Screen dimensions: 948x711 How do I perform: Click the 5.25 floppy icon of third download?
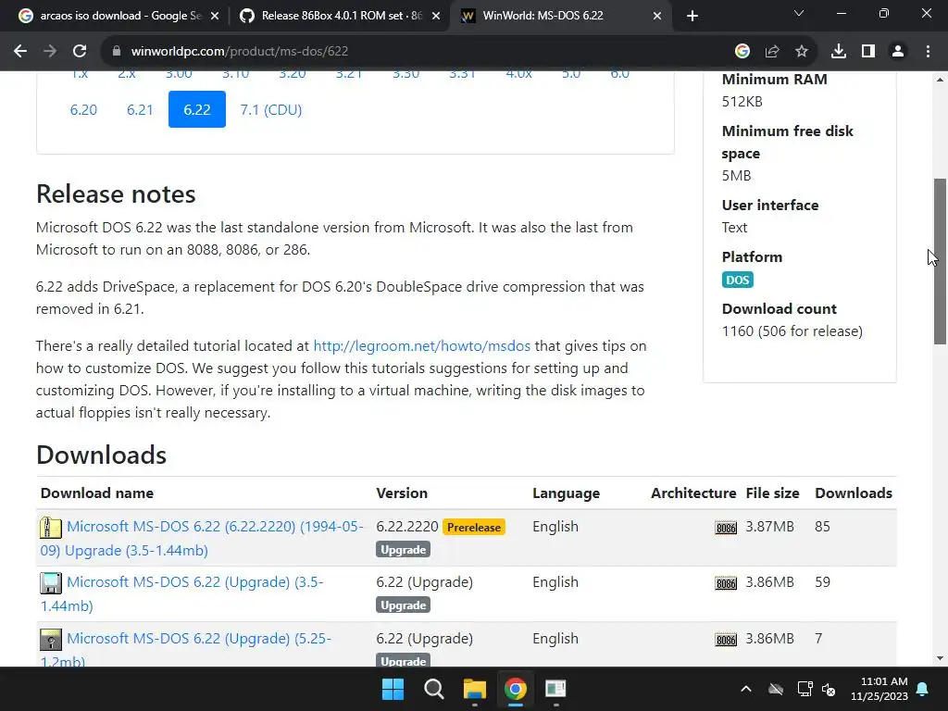[51, 639]
